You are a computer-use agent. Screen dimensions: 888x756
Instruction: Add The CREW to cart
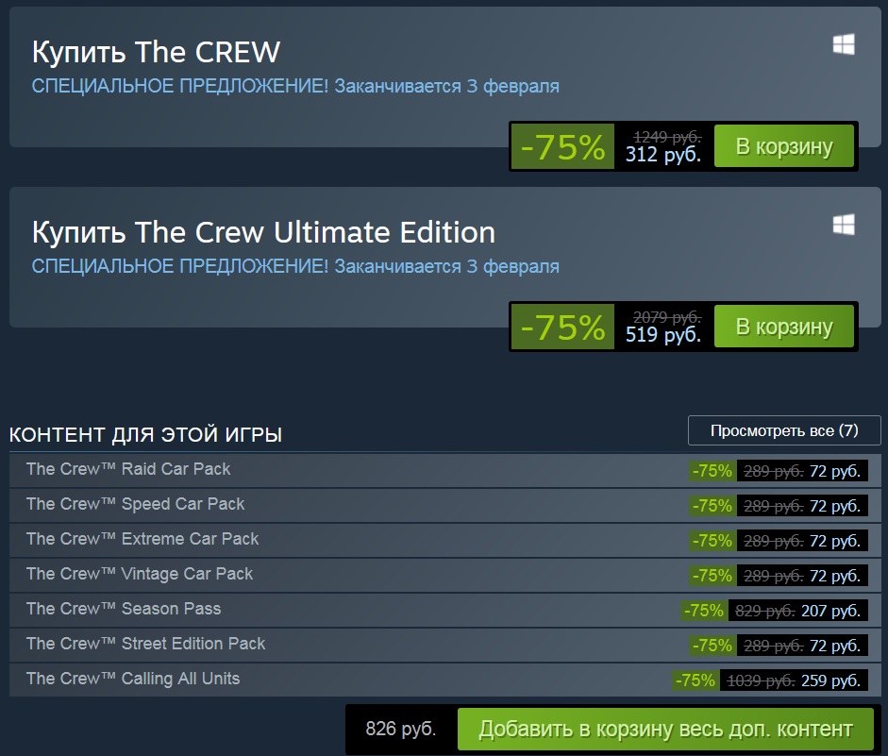pos(784,146)
